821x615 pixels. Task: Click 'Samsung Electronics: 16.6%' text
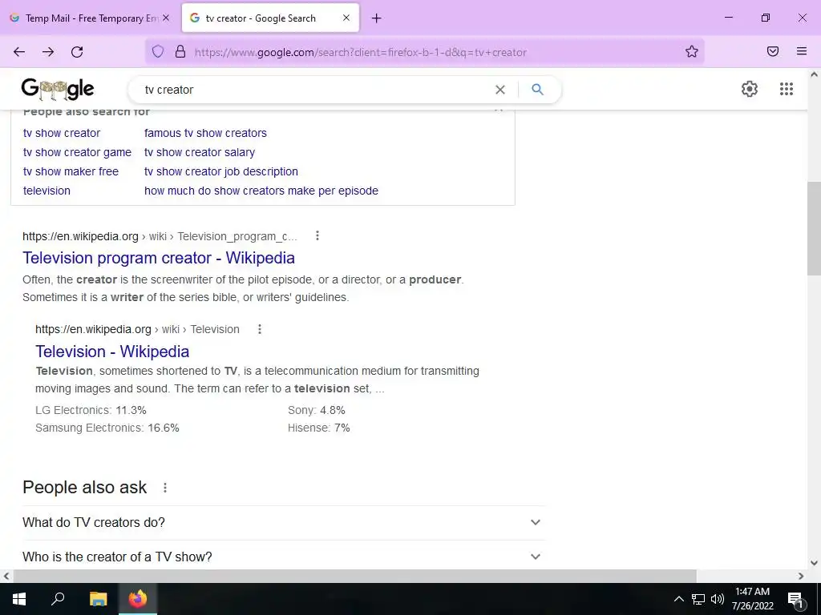(107, 428)
